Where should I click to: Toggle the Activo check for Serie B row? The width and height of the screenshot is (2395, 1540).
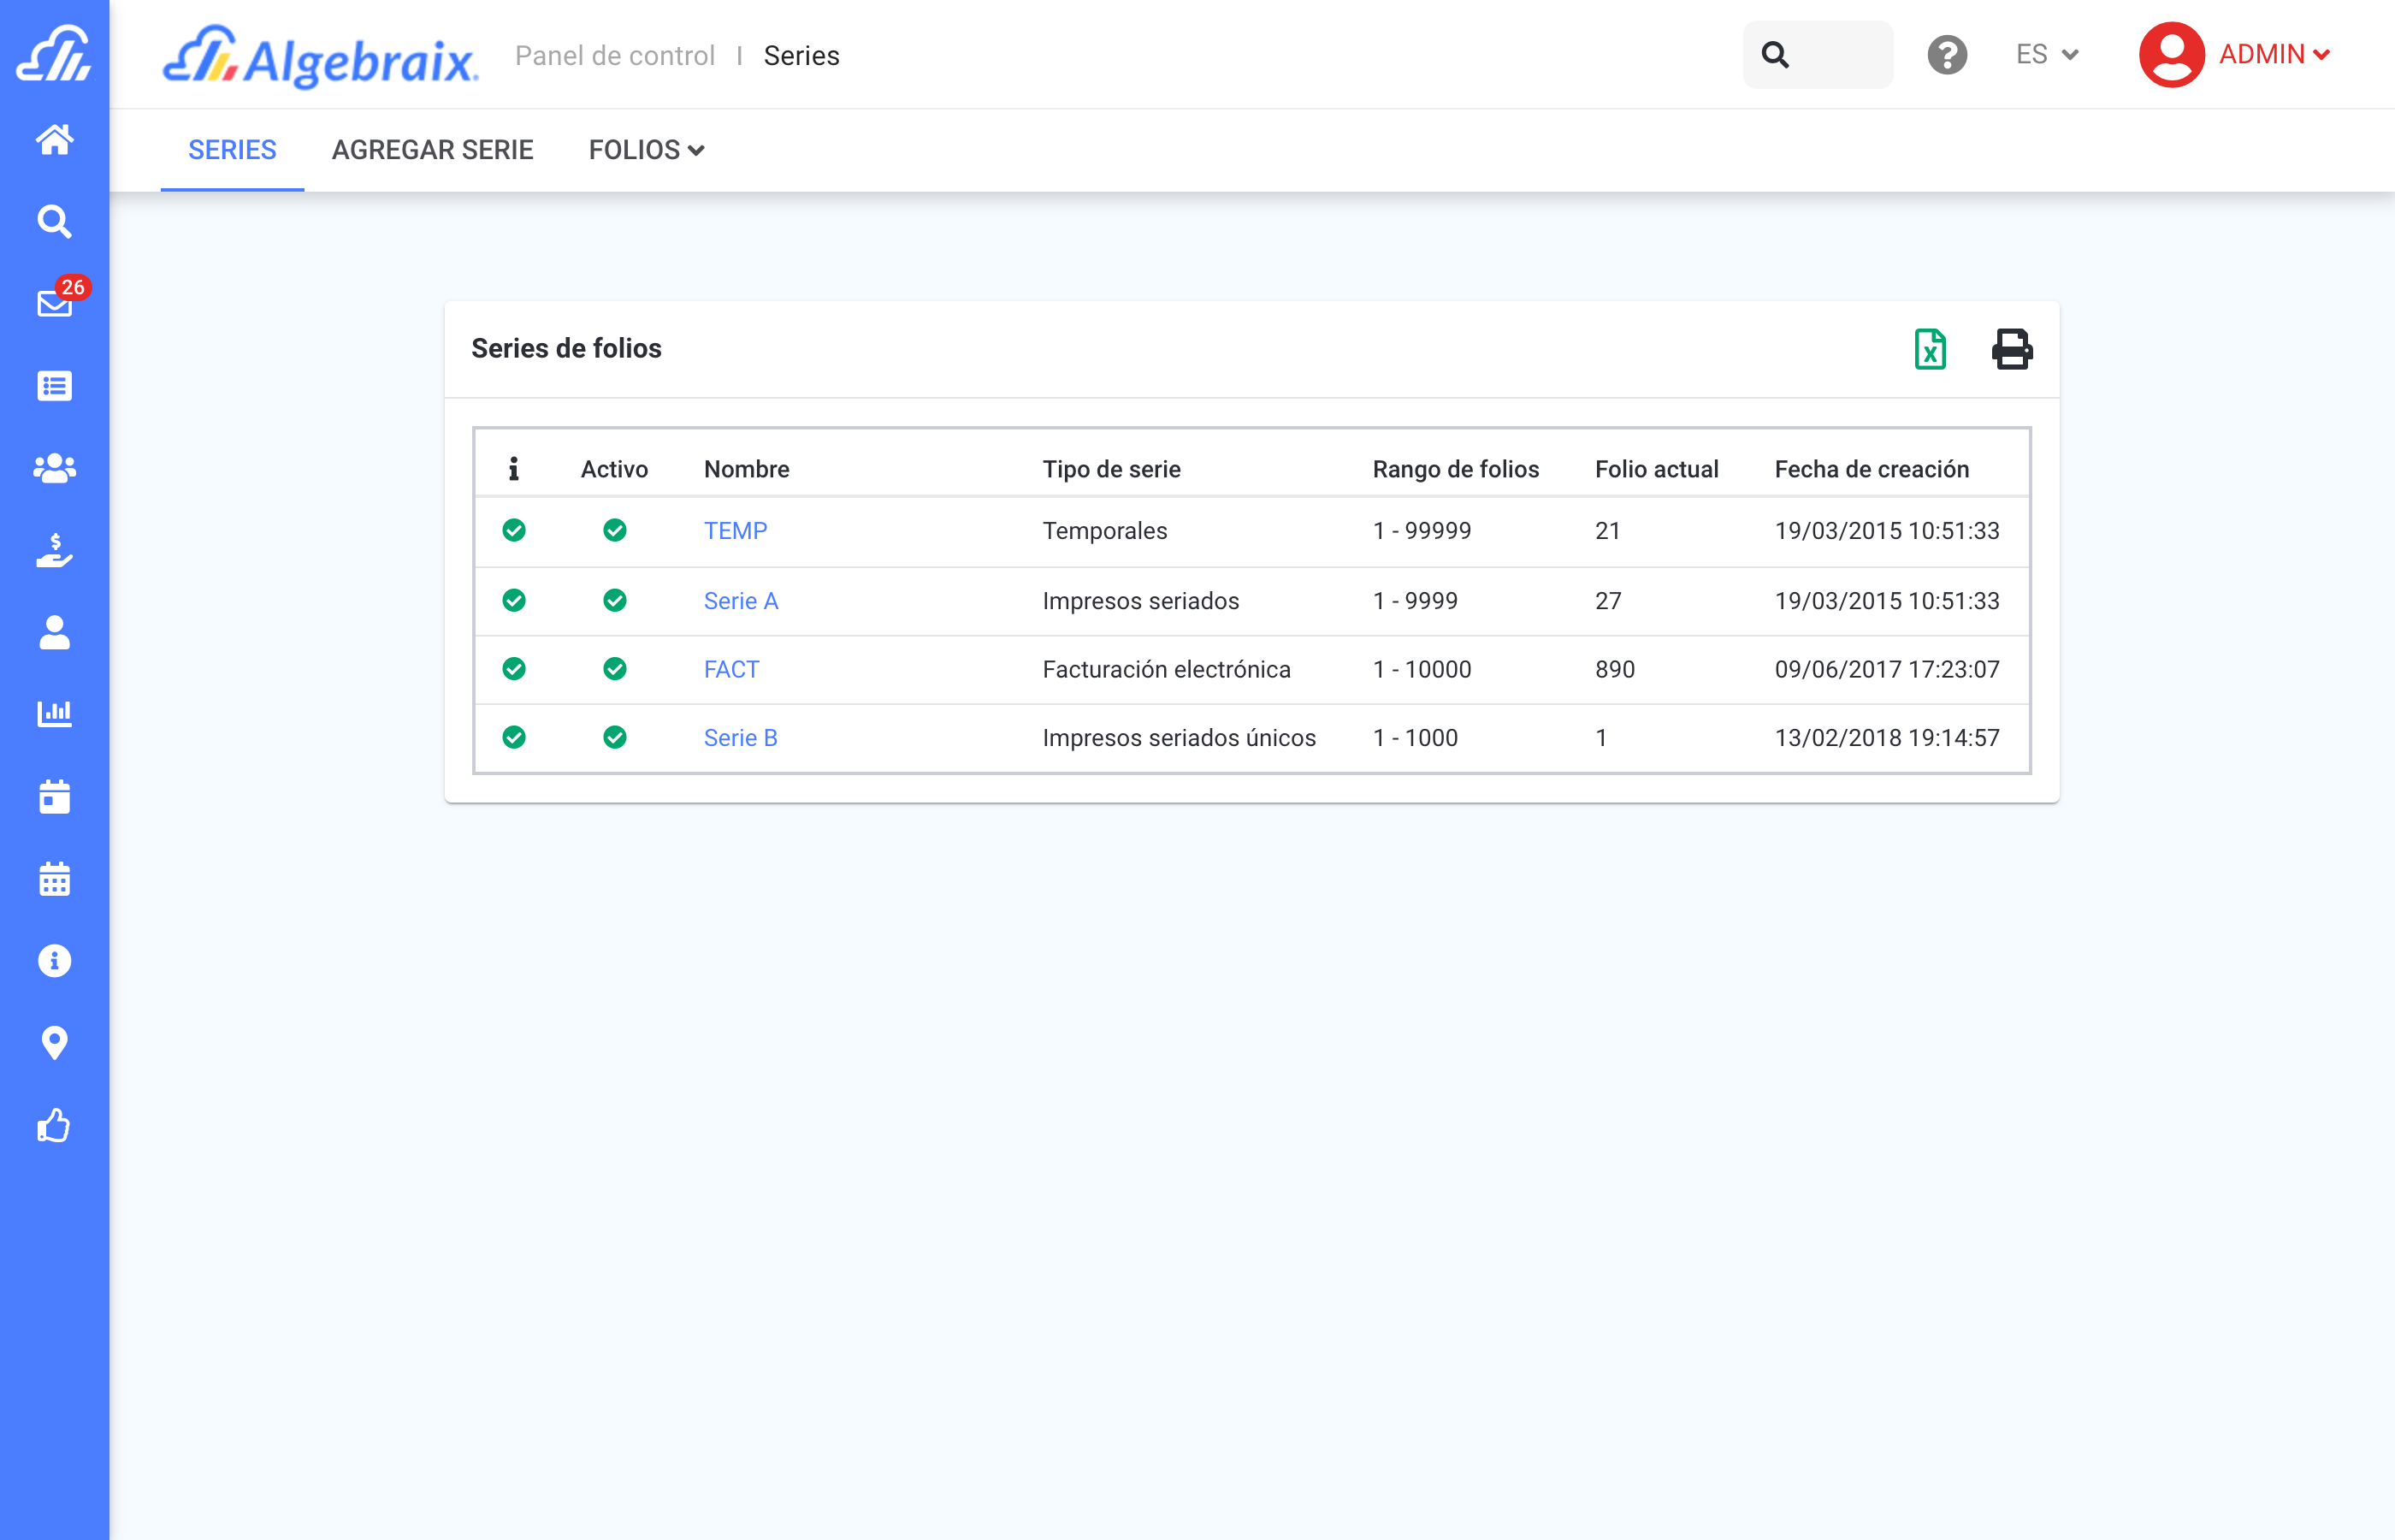(615, 737)
